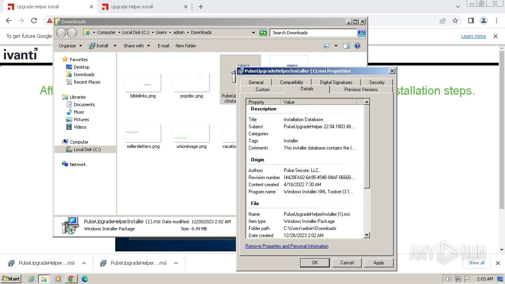
Task: Open Chrome from taskbar
Action: click(x=71, y=279)
